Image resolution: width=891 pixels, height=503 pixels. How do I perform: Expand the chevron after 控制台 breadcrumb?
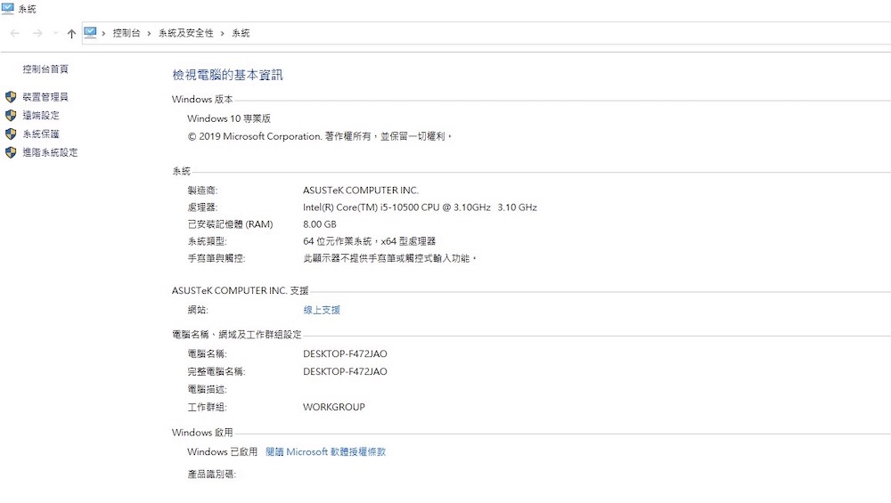[150, 33]
